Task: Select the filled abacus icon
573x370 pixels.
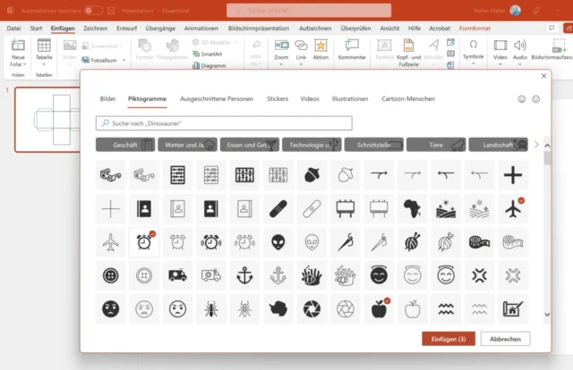Action: tap(177, 175)
